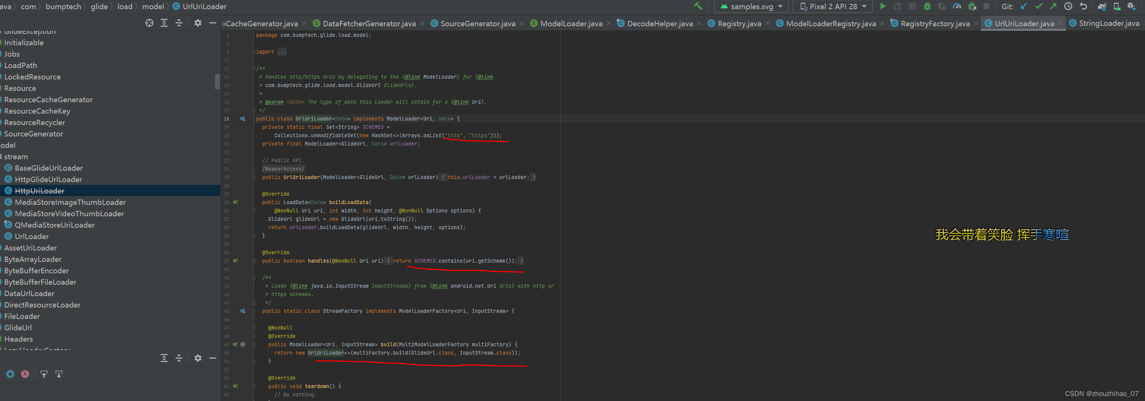Toggle Autoscroll to Source arrow-up icon
Image resolution: width=1145 pixels, height=401 pixels.
[x=44, y=374]
